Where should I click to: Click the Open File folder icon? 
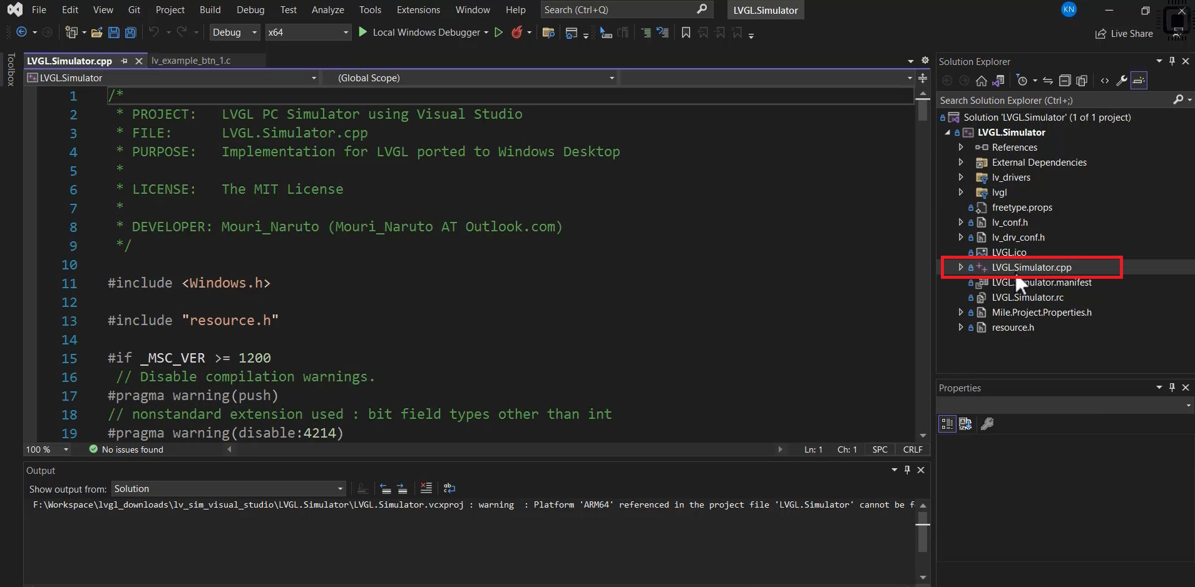(x=96, y=33)
